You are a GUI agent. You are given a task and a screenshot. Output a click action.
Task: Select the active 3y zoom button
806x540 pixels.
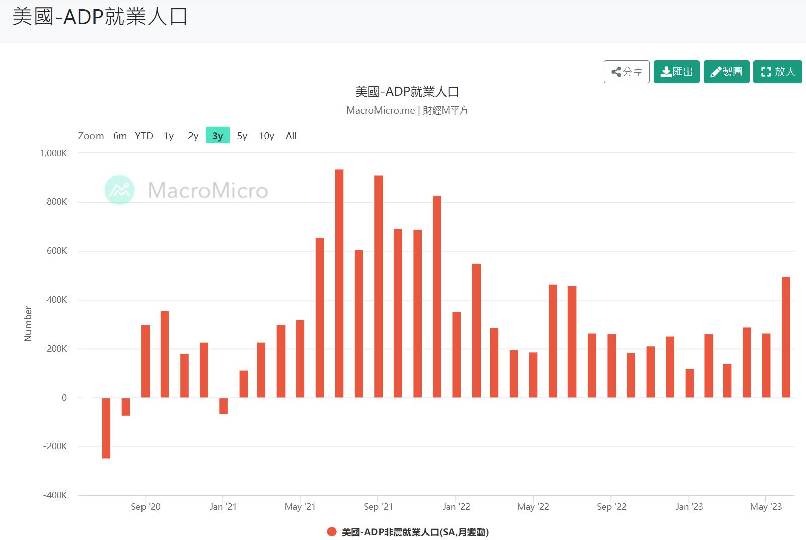[x=218, y=136]
